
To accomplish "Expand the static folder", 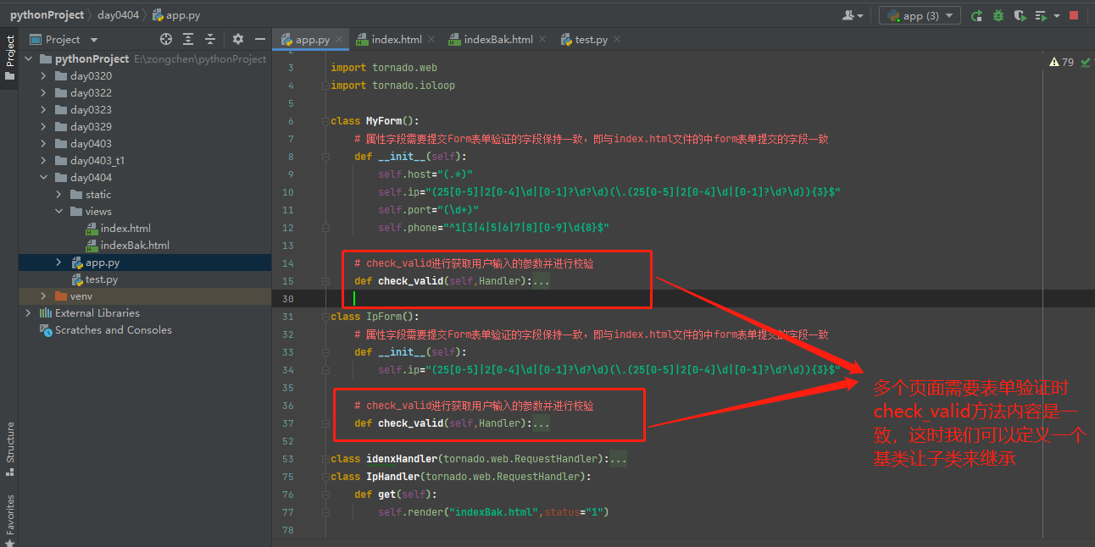I will 58,195.
